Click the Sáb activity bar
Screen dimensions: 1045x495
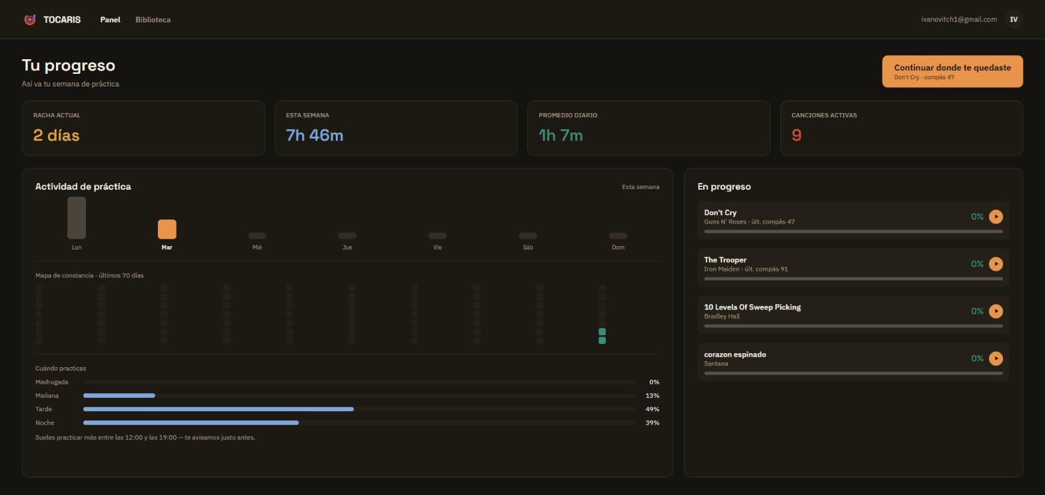pos(528,236)
